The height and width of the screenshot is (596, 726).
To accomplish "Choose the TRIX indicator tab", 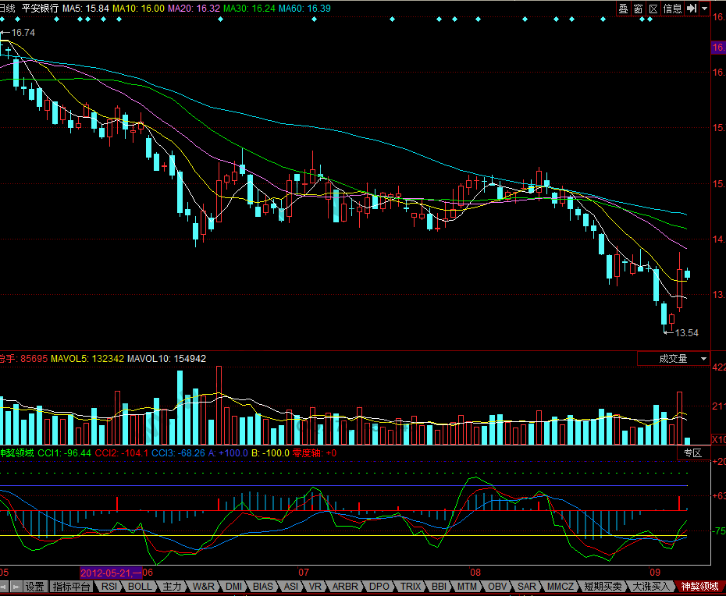I will (x=411, y=587).
